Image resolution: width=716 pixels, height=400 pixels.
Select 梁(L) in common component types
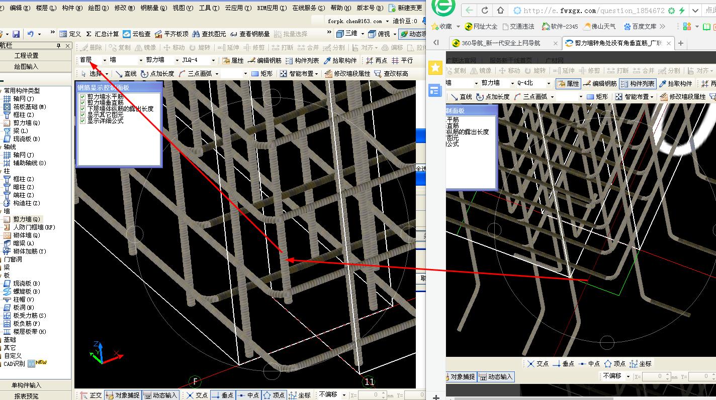[x=16, y=131]
